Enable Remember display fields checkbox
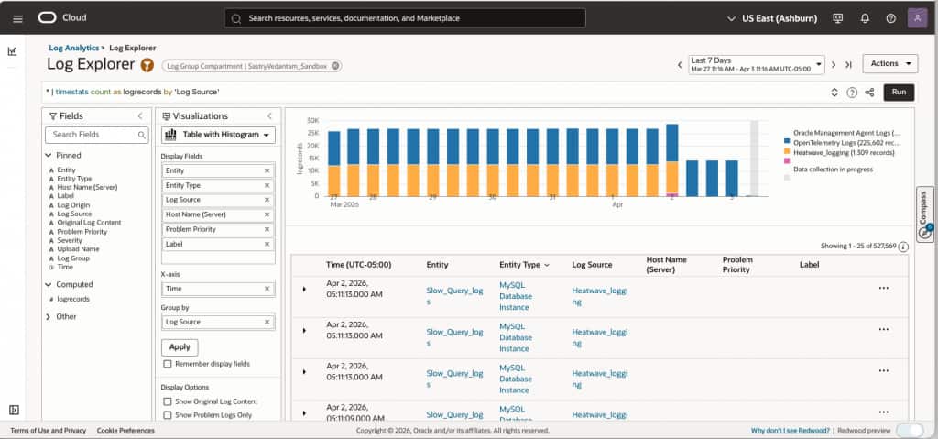938x439 pixels. tap(167, 364)
